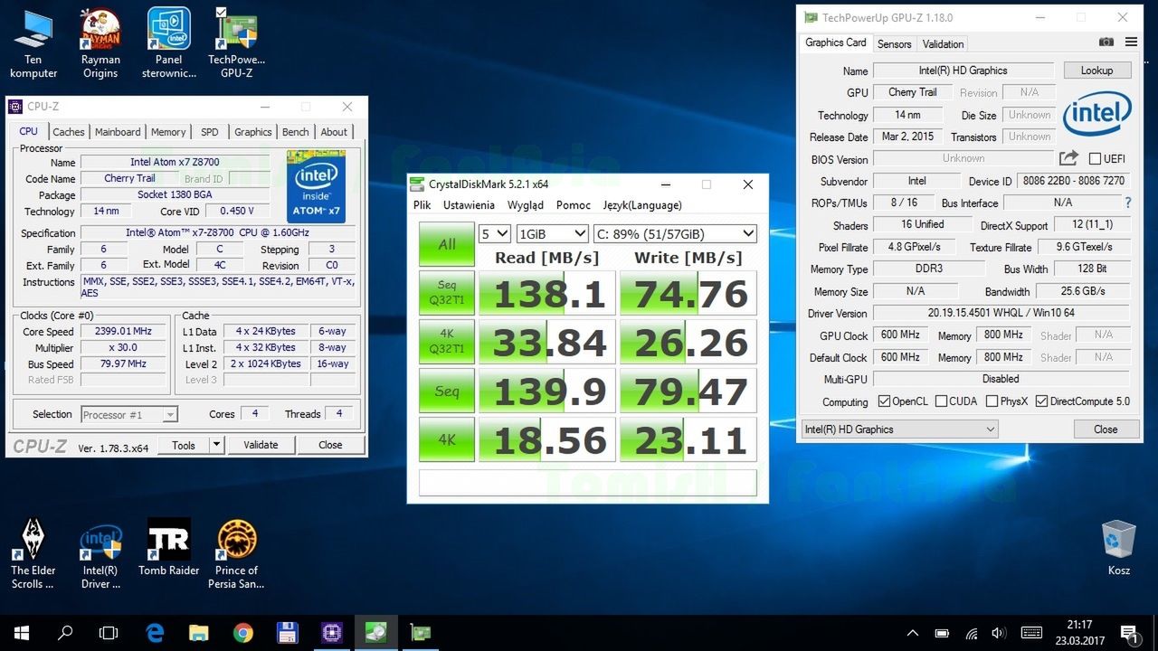Open the test count dropdown showing 5
Image resolution: width=1158 pixels, height=651 pixels.
coord(495,233)
